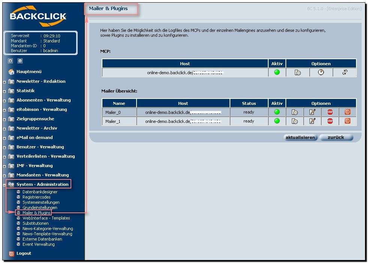
Task: Click the BACKCLICK logo
Action: point(38,17)
